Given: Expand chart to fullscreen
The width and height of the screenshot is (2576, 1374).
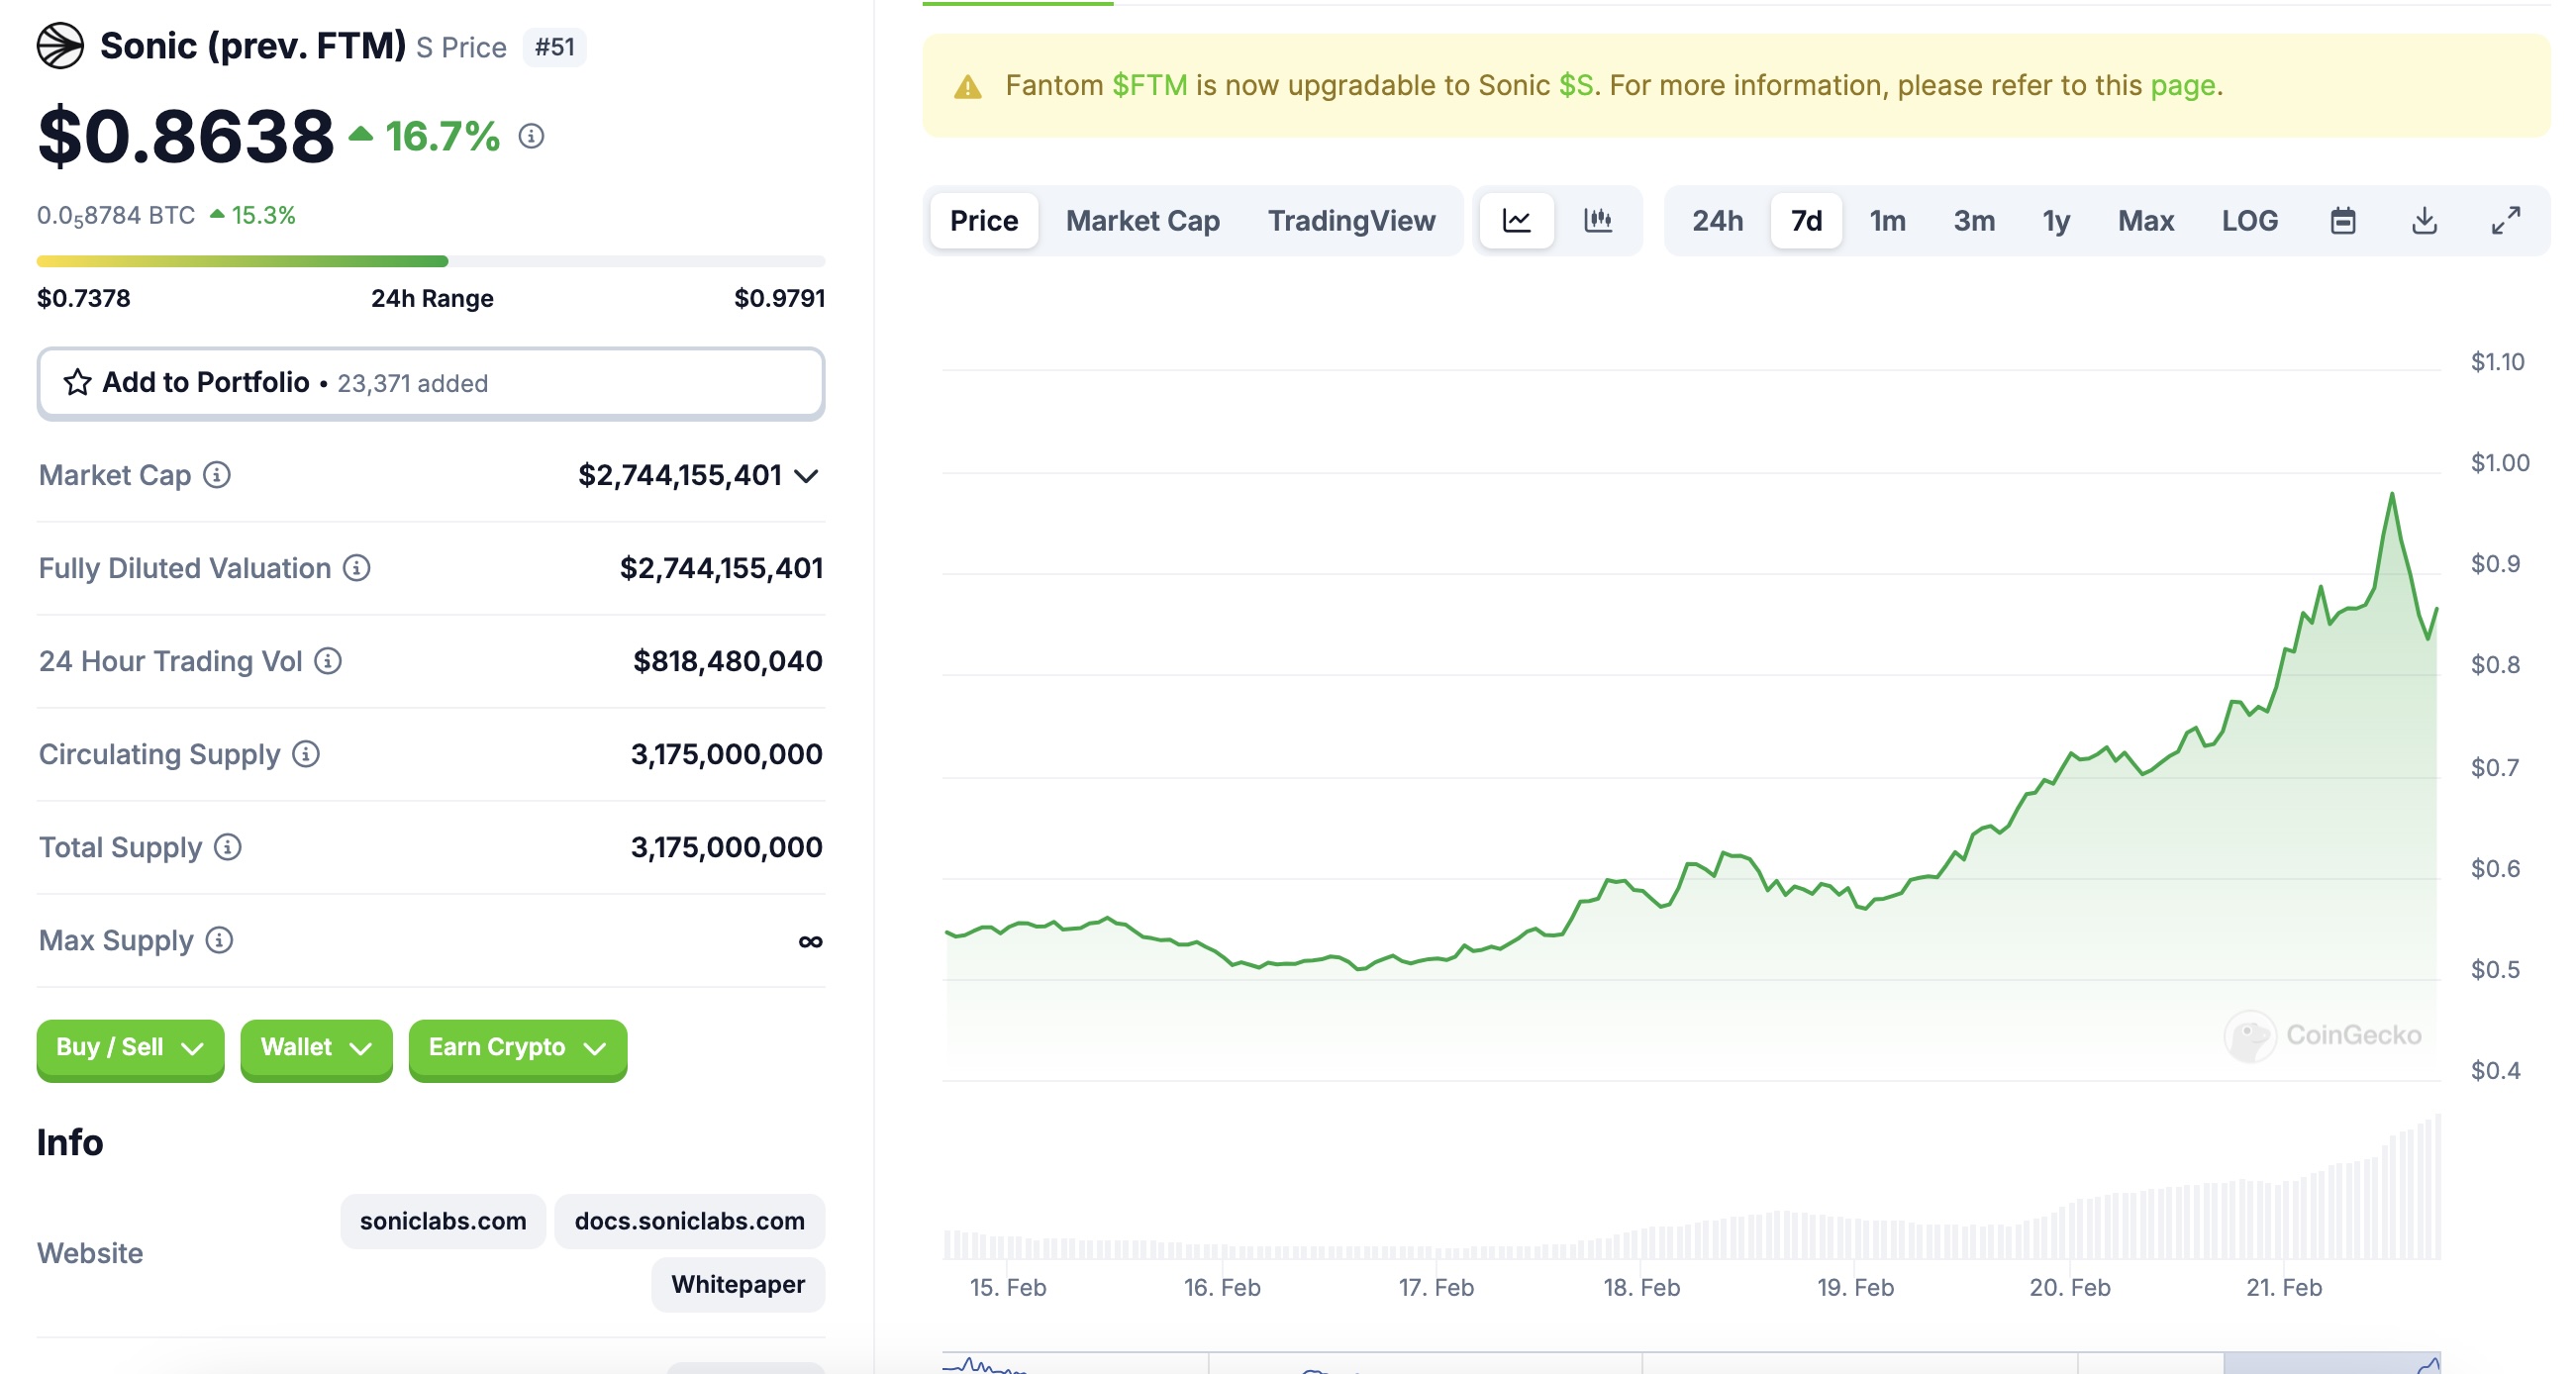Looking at the screenshot, I should tap(2505, 220).
